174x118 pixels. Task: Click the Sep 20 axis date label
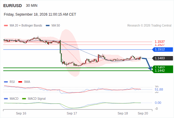pyautogui.click(x=143, y=113)
